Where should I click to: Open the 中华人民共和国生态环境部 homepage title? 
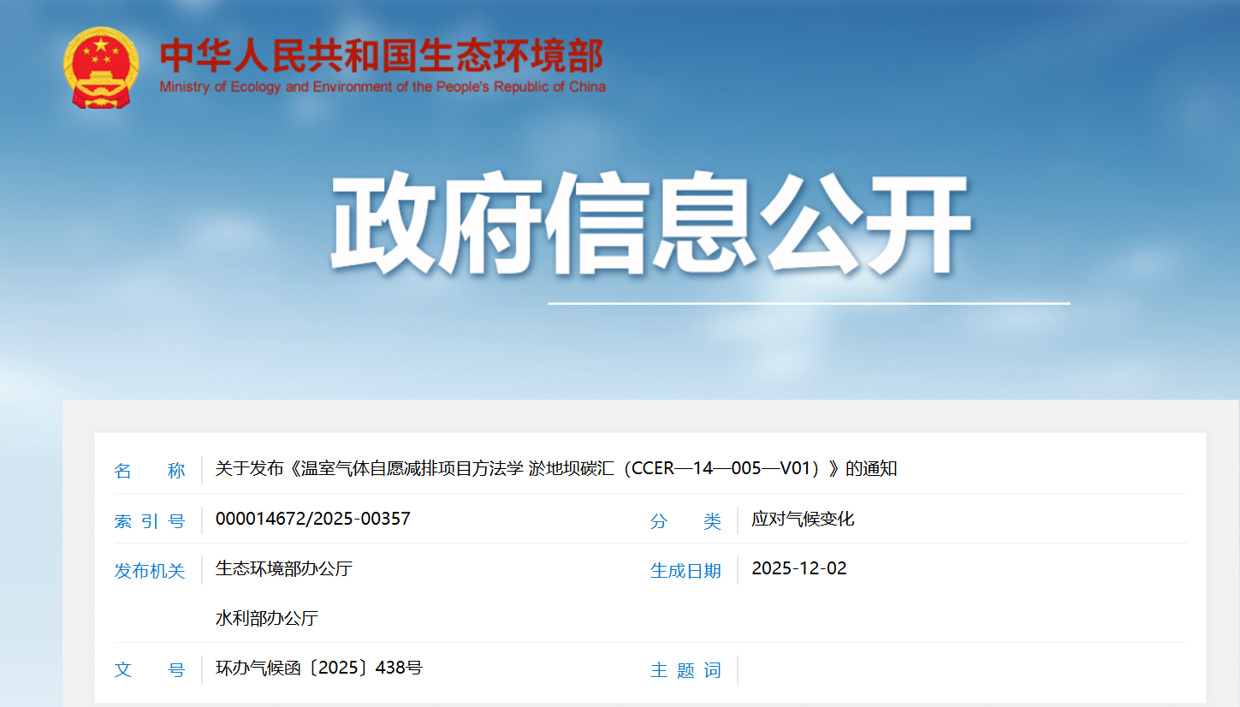(x=382, y=56)
